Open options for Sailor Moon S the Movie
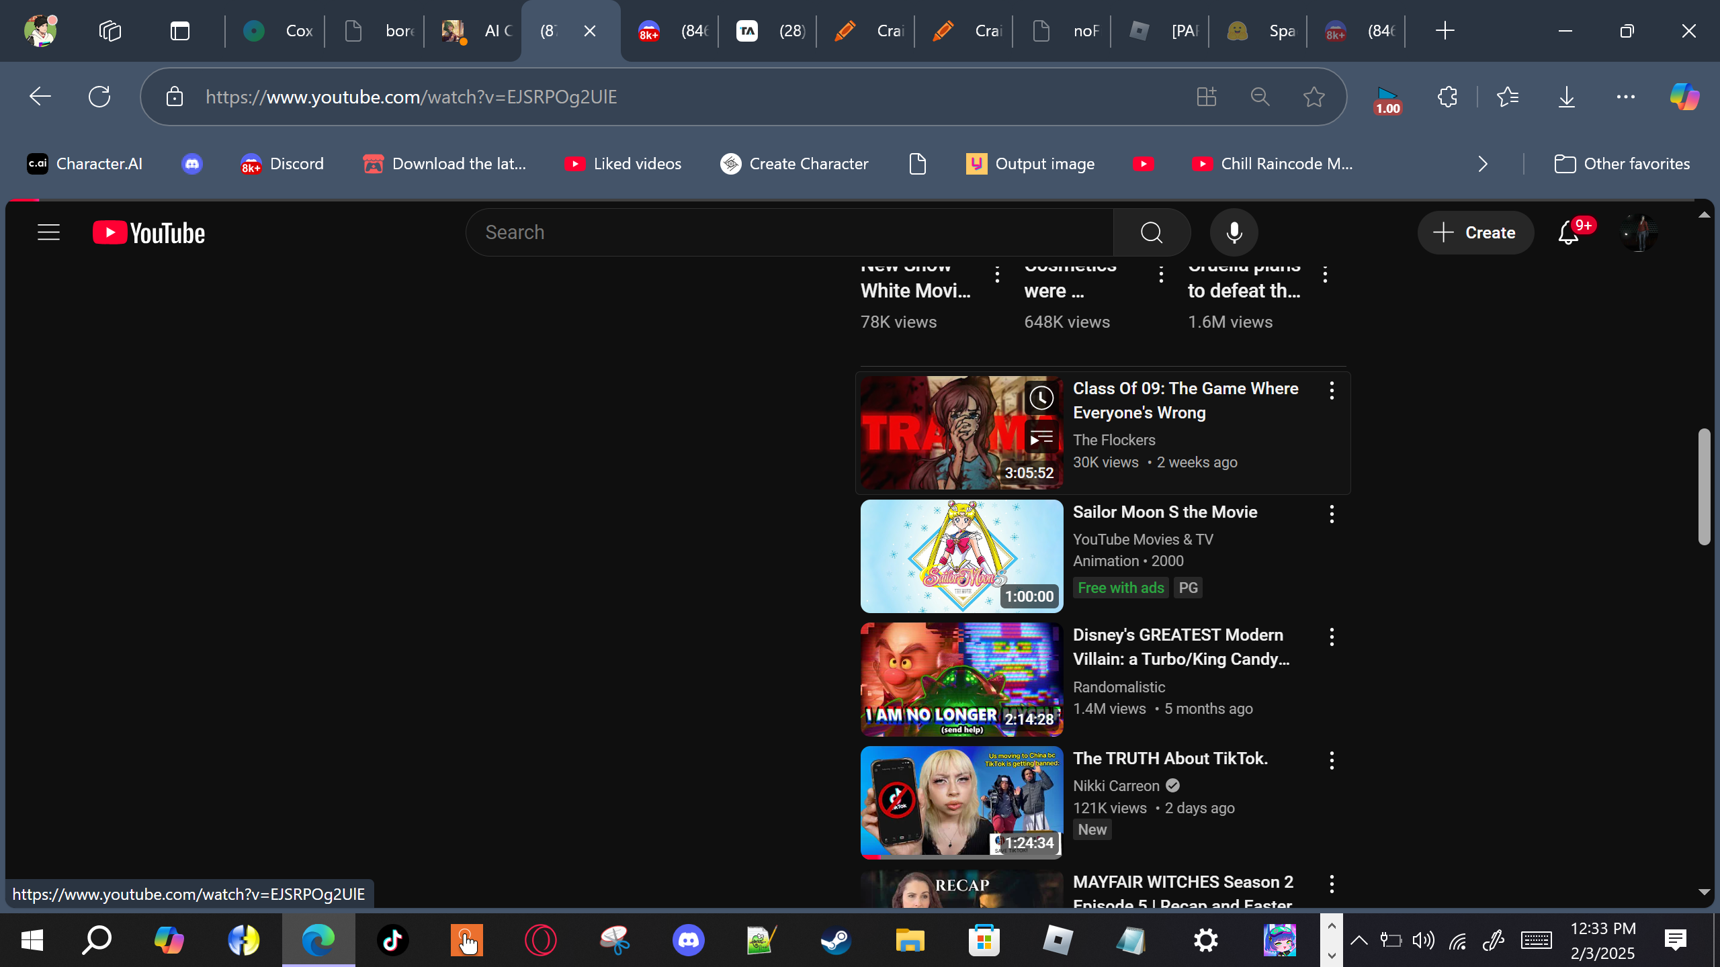Image resolution: width=1720 pixels, height=967 pixels. (1332, 514)
